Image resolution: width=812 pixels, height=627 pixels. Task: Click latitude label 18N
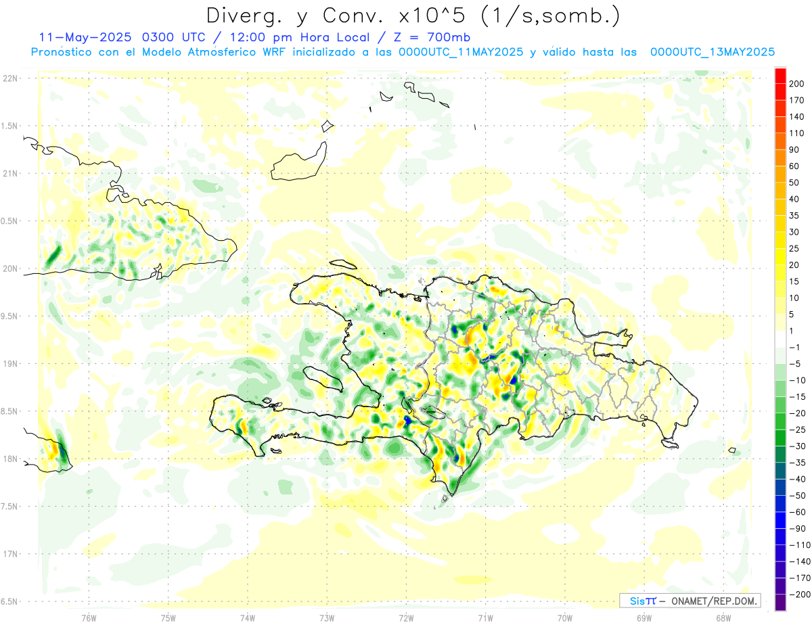10,459
